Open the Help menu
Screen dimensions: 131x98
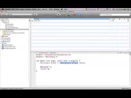(66, 9)
